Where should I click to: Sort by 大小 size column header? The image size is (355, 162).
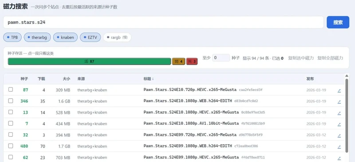coord(66,79)
